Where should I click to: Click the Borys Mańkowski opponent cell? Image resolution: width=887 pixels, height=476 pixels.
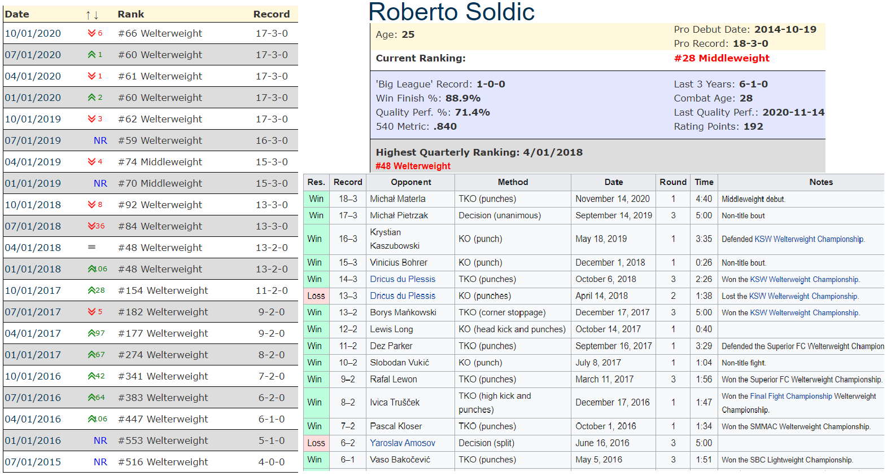411,312
